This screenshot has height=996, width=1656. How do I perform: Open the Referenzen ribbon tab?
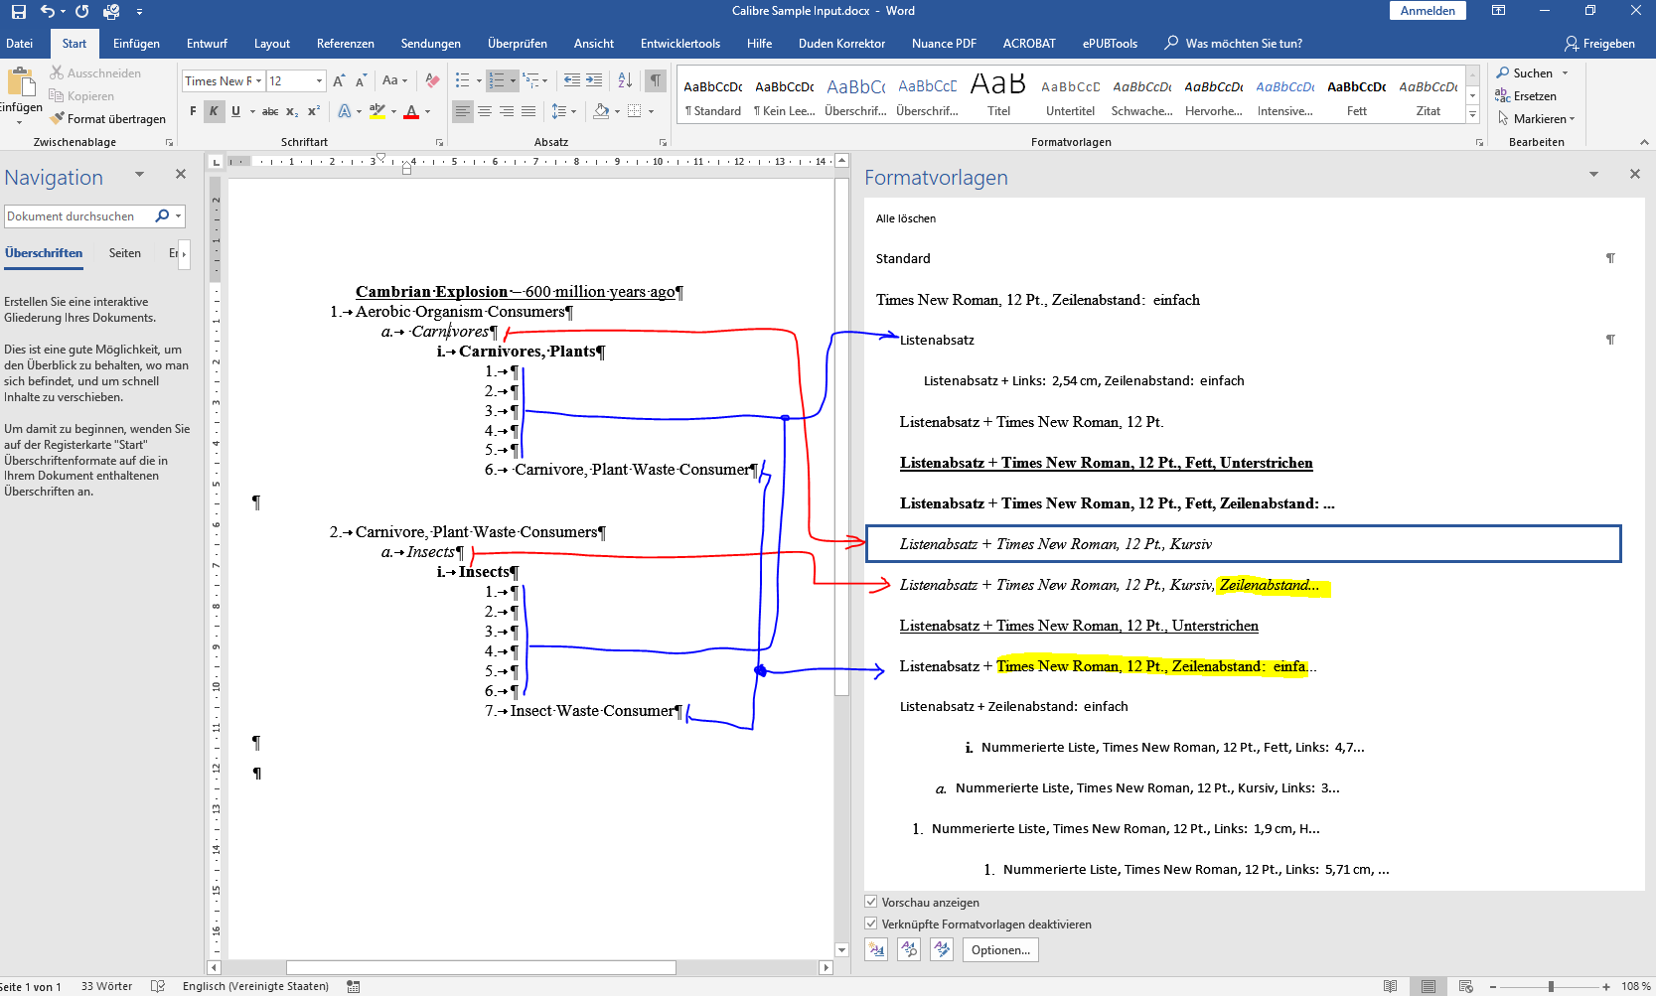345,44
